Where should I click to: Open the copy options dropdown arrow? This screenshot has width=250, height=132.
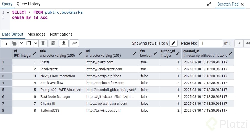[x=21, y=43]
